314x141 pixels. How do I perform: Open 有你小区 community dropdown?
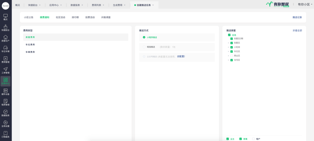point(305,4)
